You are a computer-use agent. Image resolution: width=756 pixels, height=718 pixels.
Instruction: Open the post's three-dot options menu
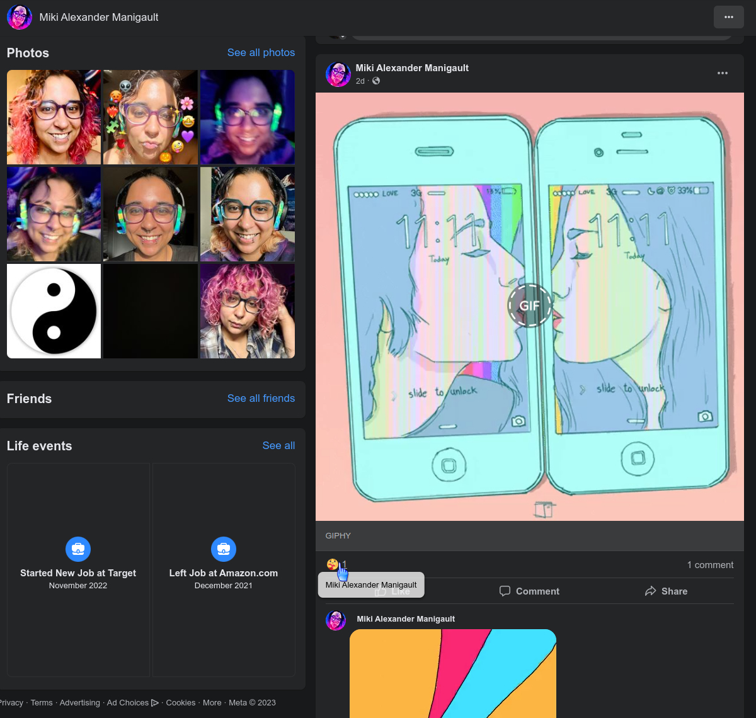pos(722,73)
